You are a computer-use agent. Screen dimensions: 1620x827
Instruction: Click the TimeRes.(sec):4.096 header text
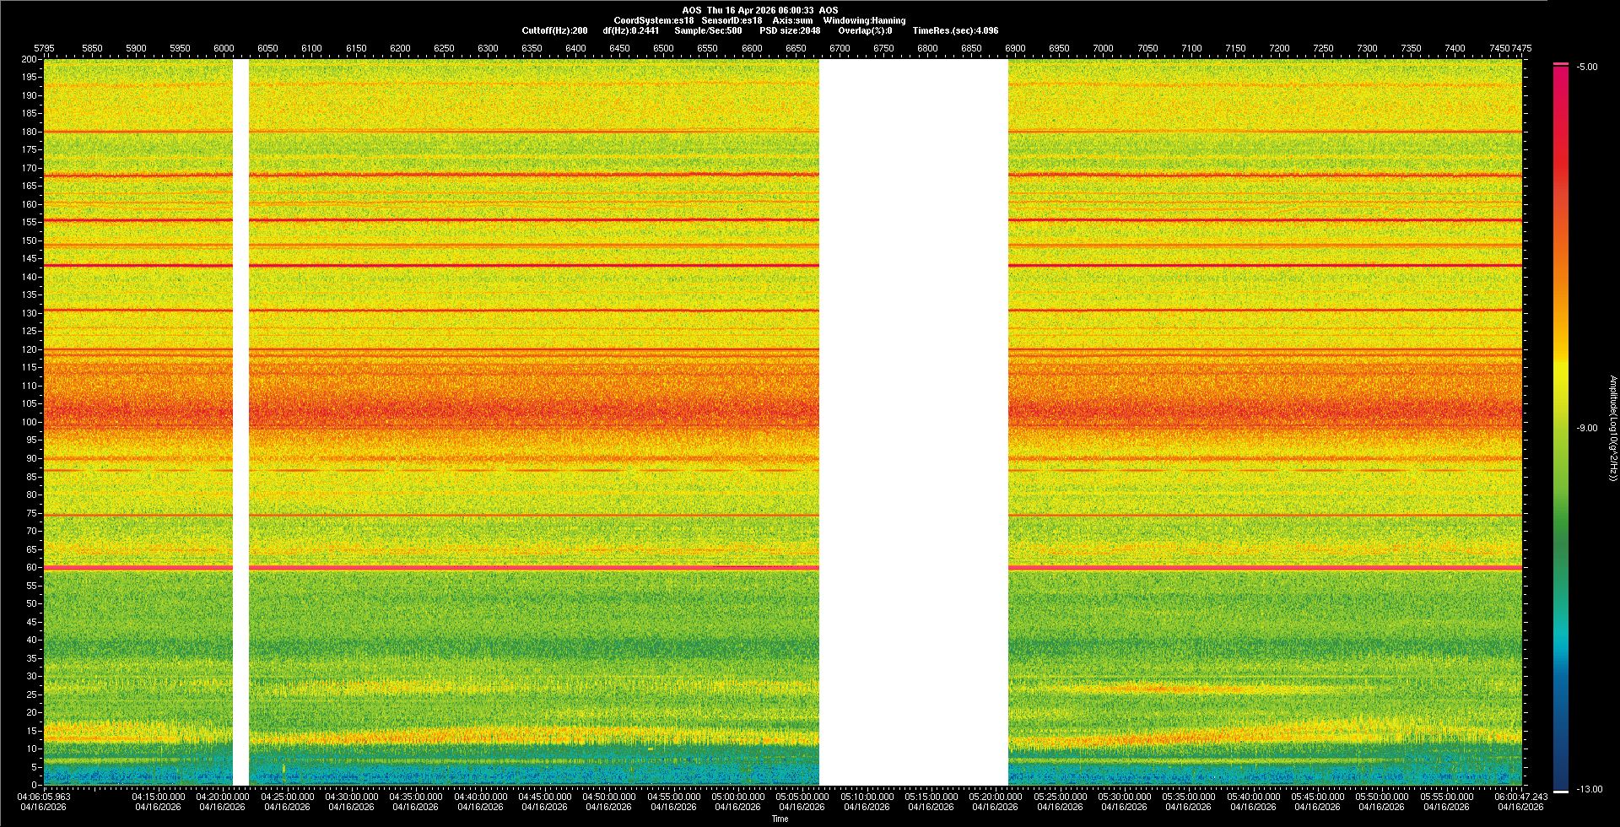click(x=955, y=31)
